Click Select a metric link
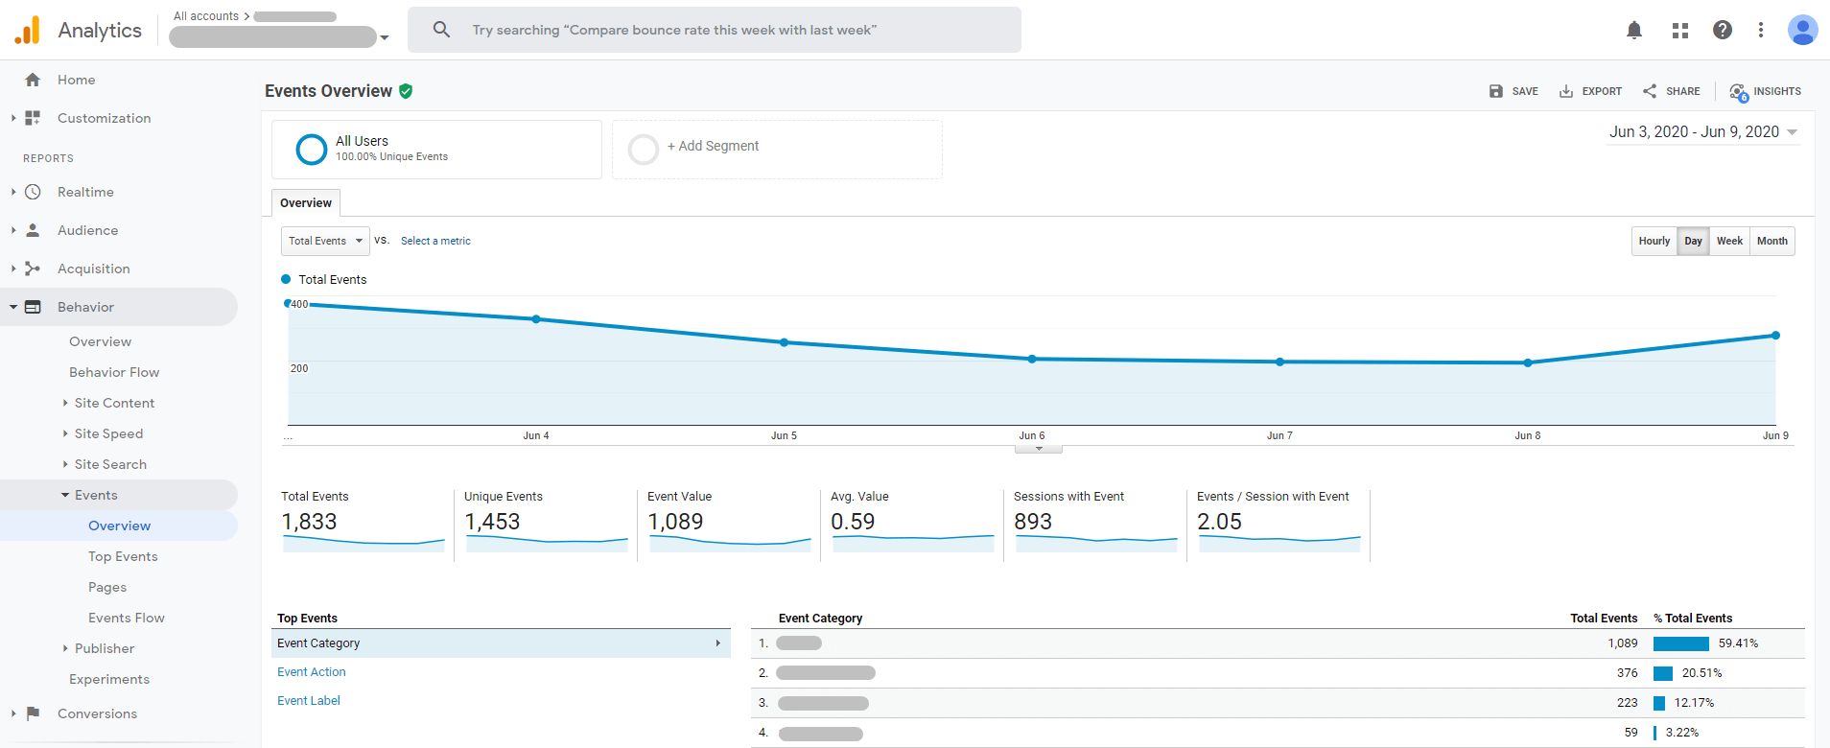1830x748 pixels. (435, 241)
